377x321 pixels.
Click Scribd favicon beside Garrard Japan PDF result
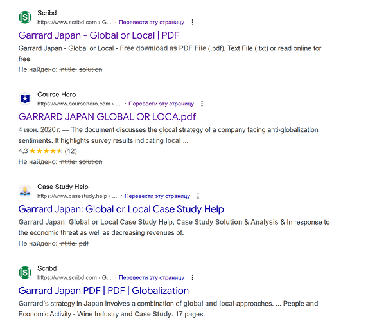tap(25, 273)
